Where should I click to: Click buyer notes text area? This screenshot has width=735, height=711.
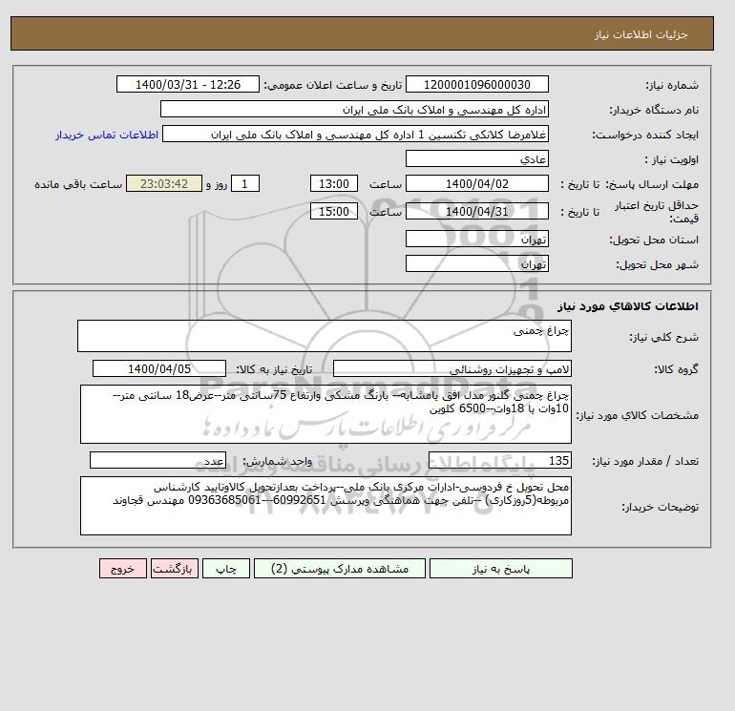[325, 506]
